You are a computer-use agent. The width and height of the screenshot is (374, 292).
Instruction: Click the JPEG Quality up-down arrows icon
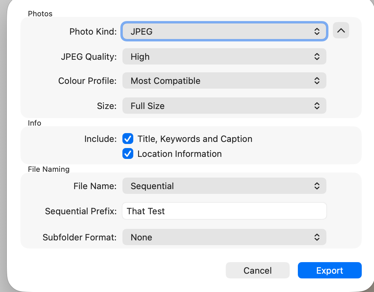click(x=317, y=57)
